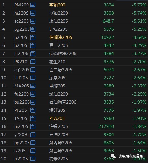
Task: Click the 主 icon beside sc2205
Action: 33,21
